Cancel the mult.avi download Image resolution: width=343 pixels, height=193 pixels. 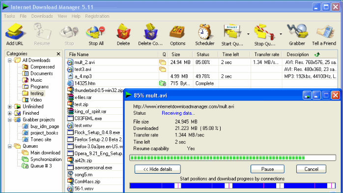pyautogui.click(x=311, y=169)
